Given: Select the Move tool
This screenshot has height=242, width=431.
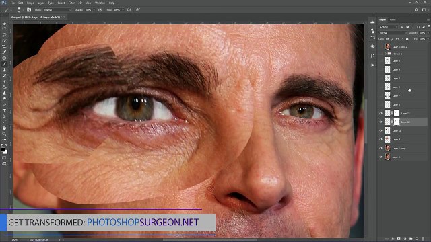Looking at the screenshot, I should pyautogui.click(x=5, y=24).
